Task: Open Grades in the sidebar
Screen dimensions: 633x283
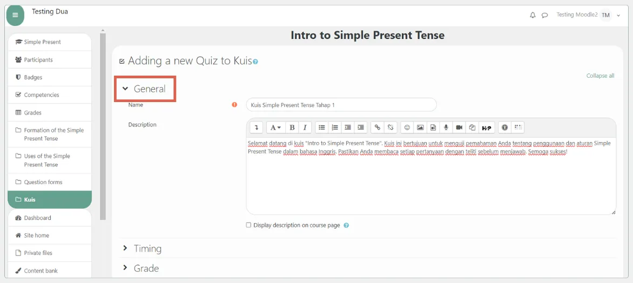Action: [x=50, y=113]
